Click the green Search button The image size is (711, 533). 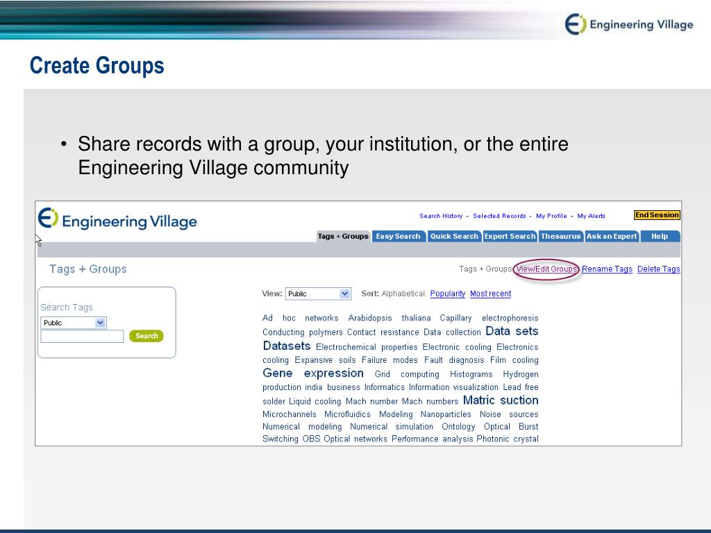point(147,336)
